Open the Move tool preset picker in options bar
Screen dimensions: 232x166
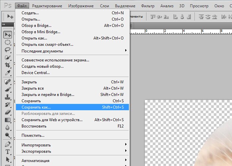pyautogui.click(x=10, y=17)
